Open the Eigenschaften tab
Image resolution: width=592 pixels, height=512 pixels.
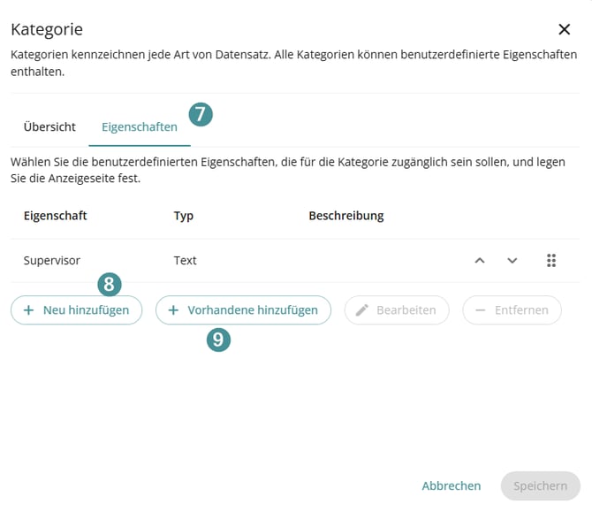click(x=140, y=127)
